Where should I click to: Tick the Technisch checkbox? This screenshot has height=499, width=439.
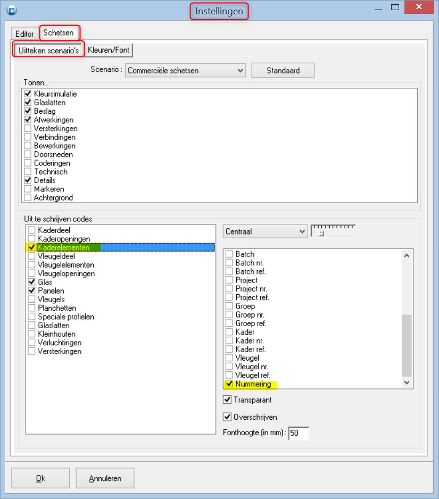28,171
